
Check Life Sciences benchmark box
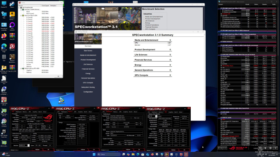(144, 21)
